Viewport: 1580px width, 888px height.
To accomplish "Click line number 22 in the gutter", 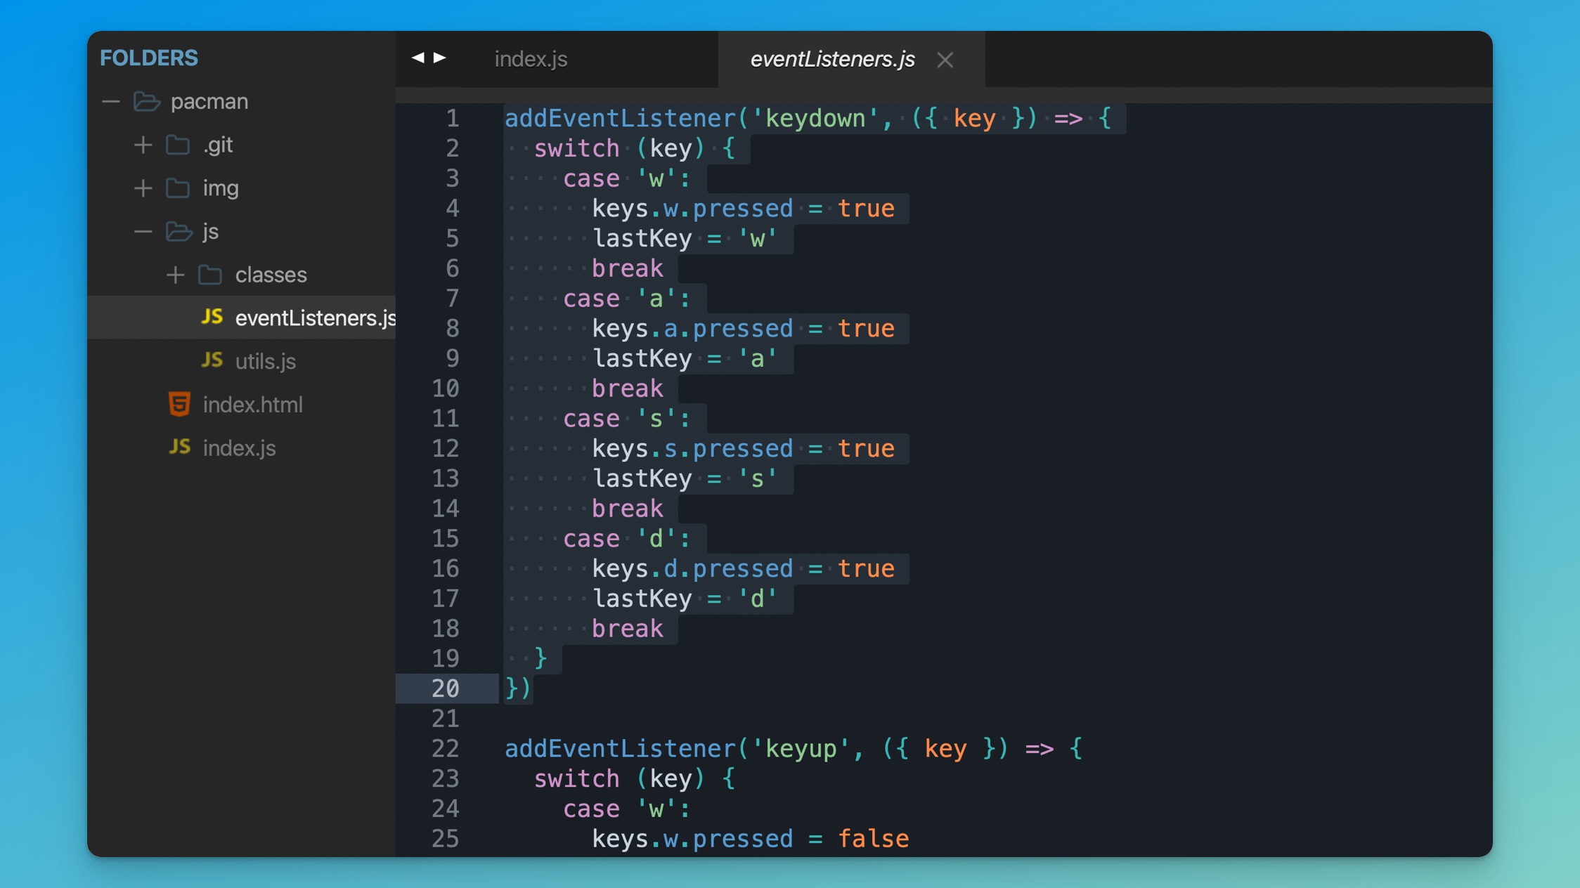I will click(x=445, y=749).
